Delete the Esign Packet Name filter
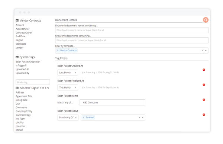 point(204,100)
